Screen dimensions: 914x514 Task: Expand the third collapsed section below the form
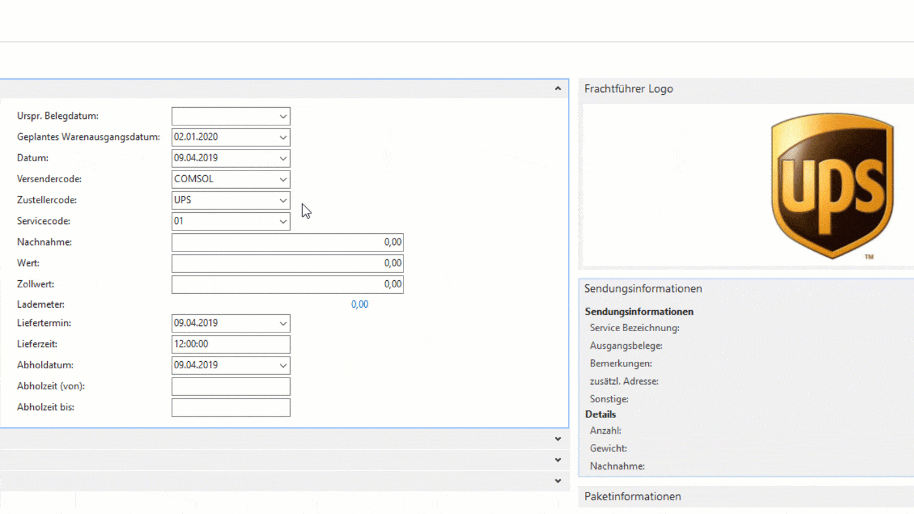click(558, 481)
